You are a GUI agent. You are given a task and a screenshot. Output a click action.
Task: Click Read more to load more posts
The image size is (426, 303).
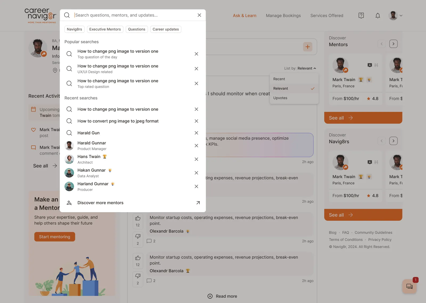point(222,296)
